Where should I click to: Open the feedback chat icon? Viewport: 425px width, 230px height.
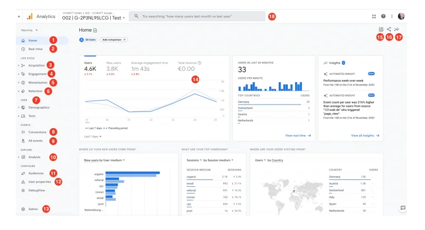click(x=403, y=208)
